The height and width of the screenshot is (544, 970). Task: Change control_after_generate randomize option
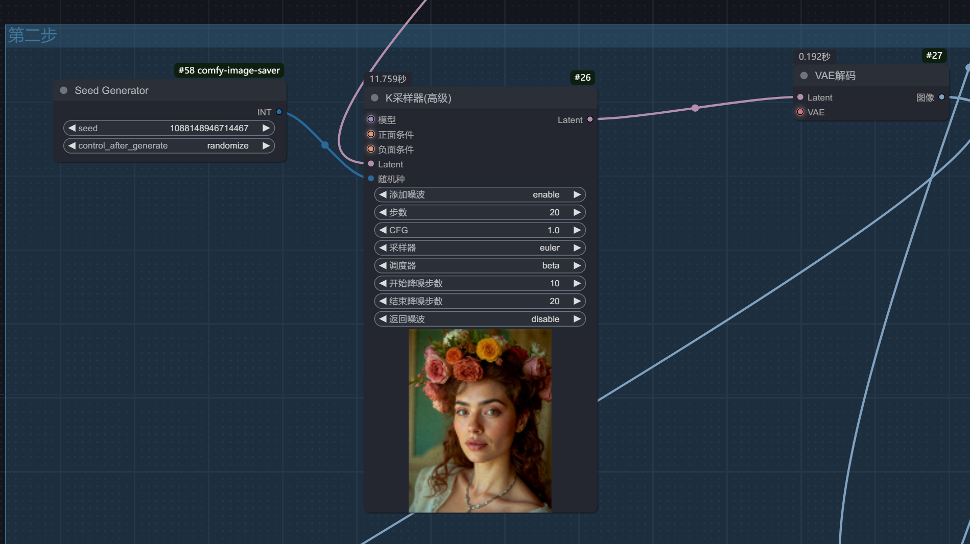click(169, 145)
